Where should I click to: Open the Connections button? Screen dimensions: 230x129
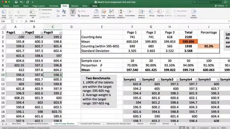pos(45,10)
